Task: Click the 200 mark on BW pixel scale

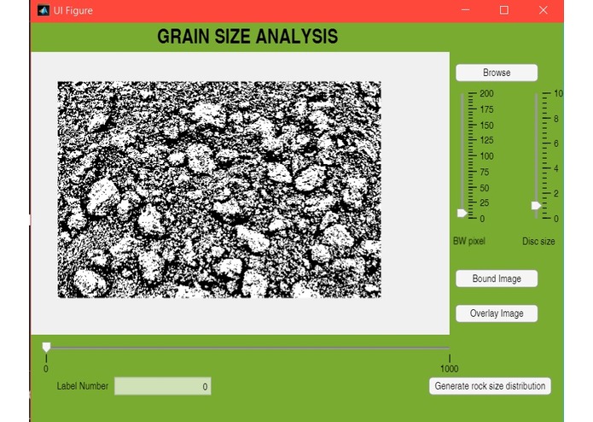Action: (486, 93)
